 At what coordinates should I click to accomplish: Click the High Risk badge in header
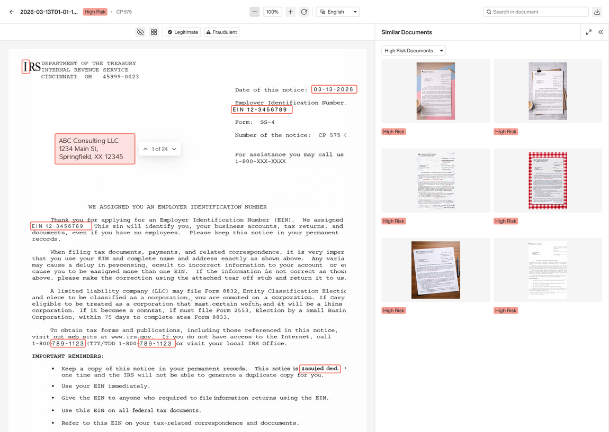(x=95, y=12)
